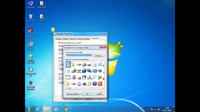Tick the subfolders template checkbox in Samples Properties
Screen dimensions: 200x112
click(x=59, y=53)
